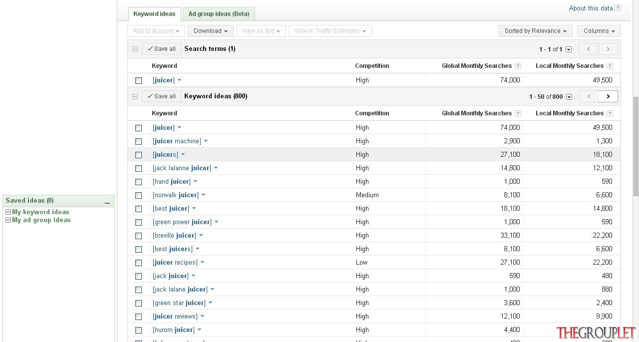The height and width of the screenshot is (342, 639).
Task: Click the page vertical scrollbar thumb
Action: point(636,146)
